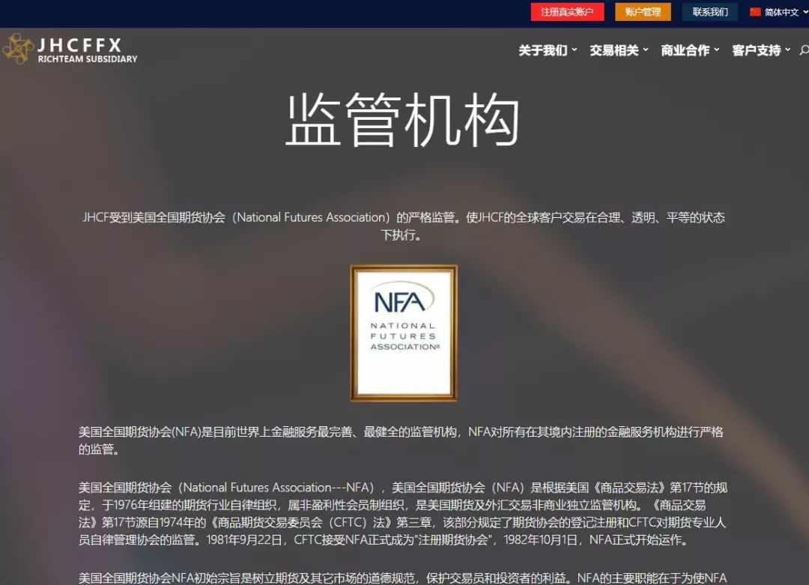Expand the chevron beside 关于我们

[x=575, y=50]
